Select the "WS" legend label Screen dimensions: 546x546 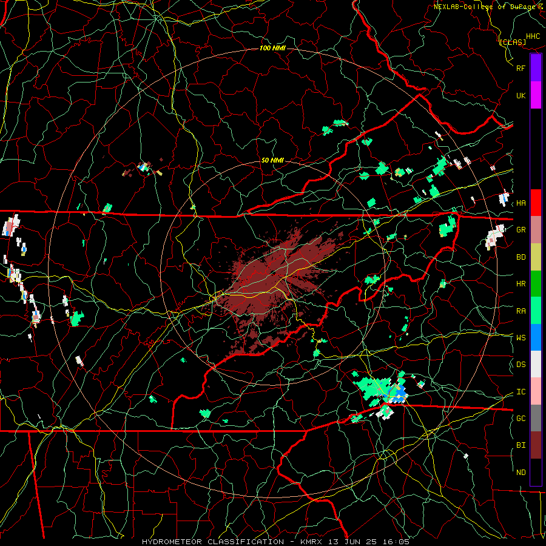(x=521, y=338)
